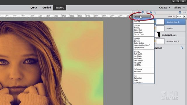Choose Soft Light blend mode

[138, 54]
